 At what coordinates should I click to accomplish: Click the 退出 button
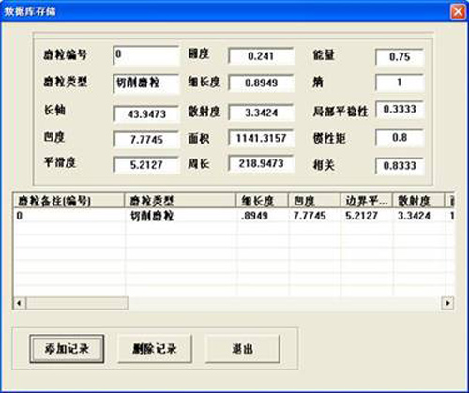tap(242, 349)
